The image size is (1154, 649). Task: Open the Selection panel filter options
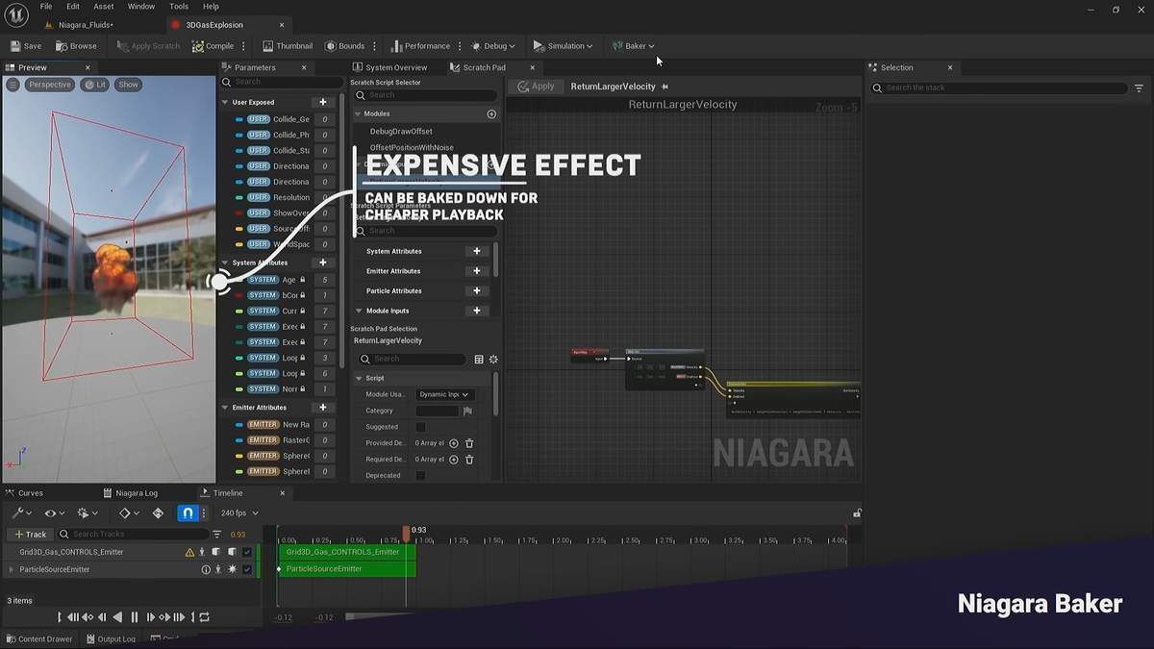[x=1140, y=87]
